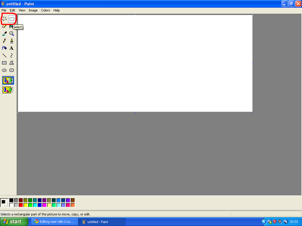Open the View menu
Viewport: 302px width, 226px height.
pyautogui.click(x=22, y=10)
